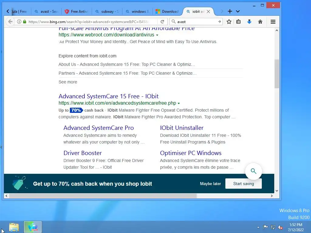Screen dimensions: 311x233
Task: Click the https://www.iobit.com green result URL
Action: (x=117, y=103)
